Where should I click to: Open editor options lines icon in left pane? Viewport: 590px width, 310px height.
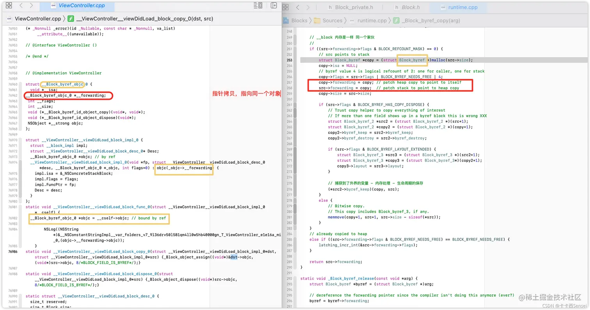click(258, 5)
